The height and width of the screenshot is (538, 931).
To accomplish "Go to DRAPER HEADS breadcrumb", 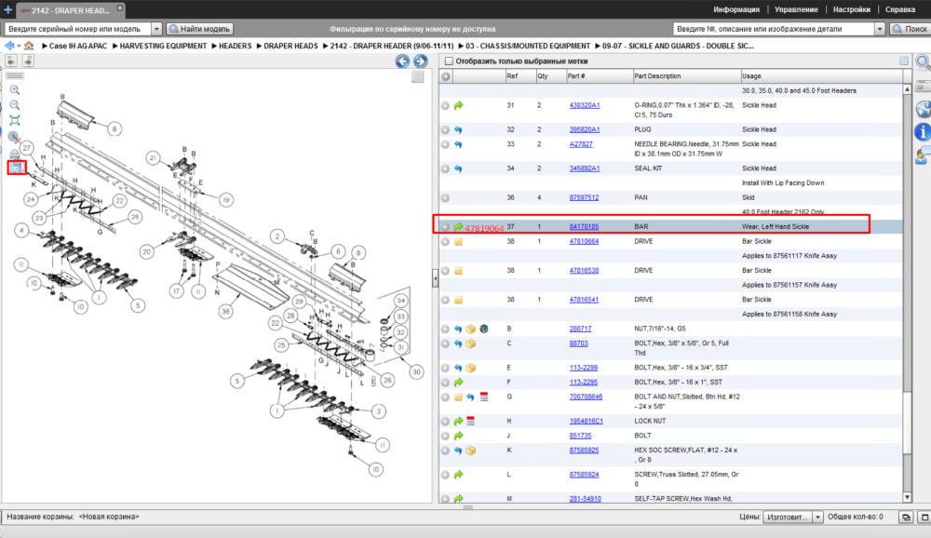I will (290, 46).
